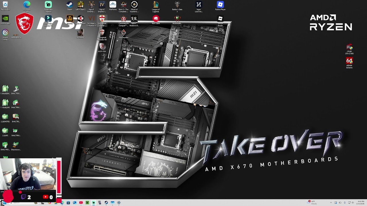This screenshot has width=367, height=206.
Task: Click the Minecraft creeper taskbar icon
Action: pyautogui.click(x=87, y=203)
